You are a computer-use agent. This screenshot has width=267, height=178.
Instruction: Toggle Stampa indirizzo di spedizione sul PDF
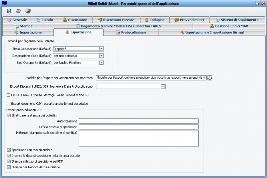coord(9,161)
